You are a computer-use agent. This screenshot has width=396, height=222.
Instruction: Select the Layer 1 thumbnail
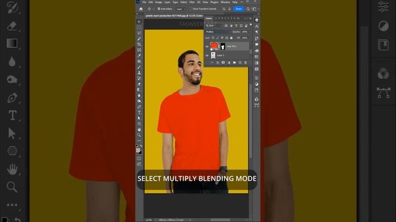(x=213, y=55)
